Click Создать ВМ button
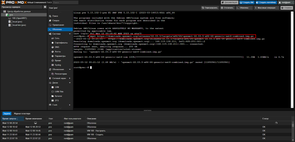Image resolution: width=295 pixels, height=142 pixels. pos(247,2)
